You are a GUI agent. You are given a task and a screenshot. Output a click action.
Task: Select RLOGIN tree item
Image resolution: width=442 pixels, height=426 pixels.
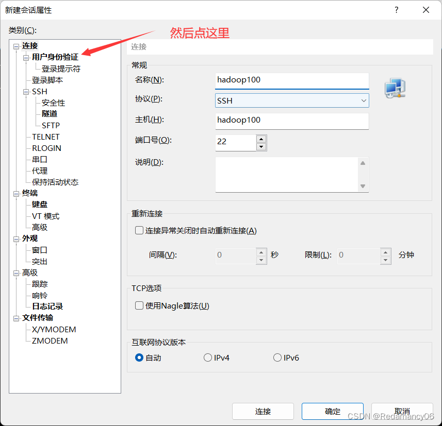pos(46,148)
